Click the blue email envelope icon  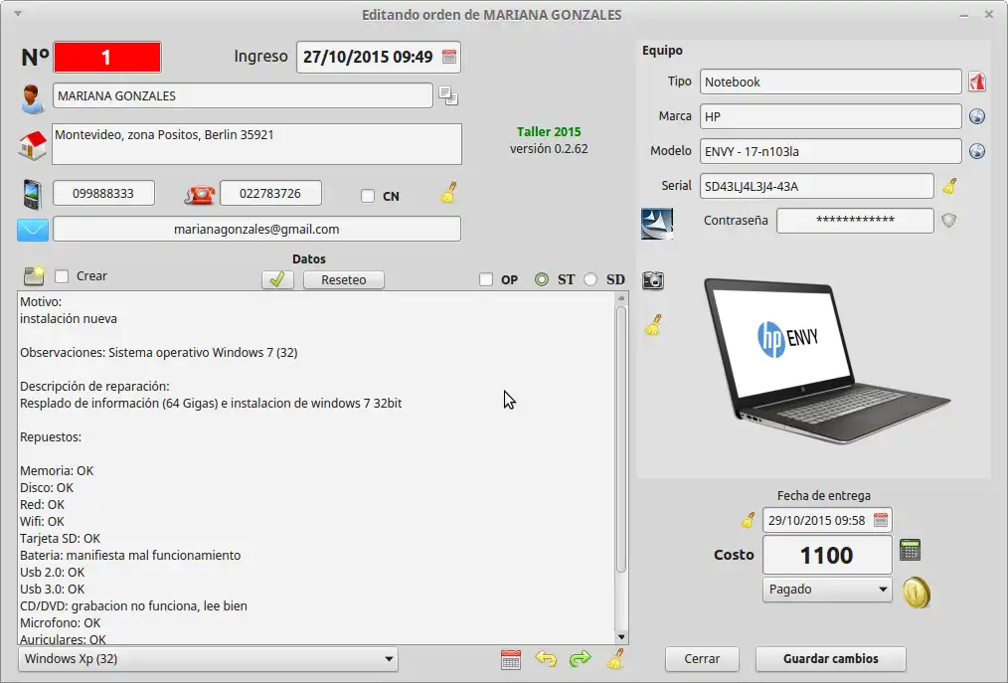point(33,230)
